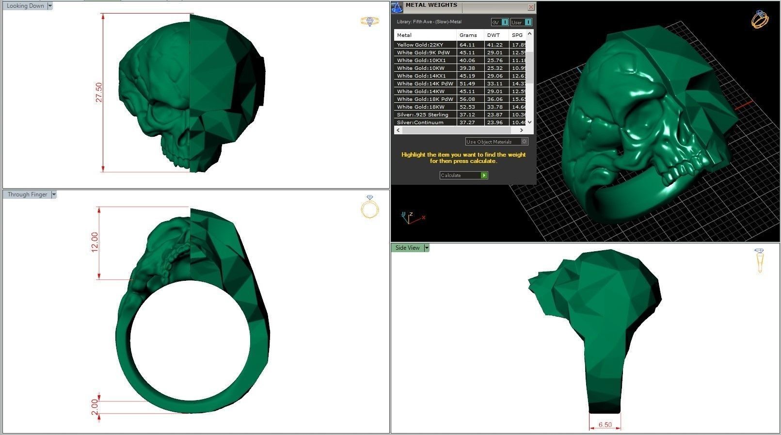Click the vertical scrollbar thumb in metal table
Image resolution: width=781 pixels, height=435 pixels.
tap(529, 67)
